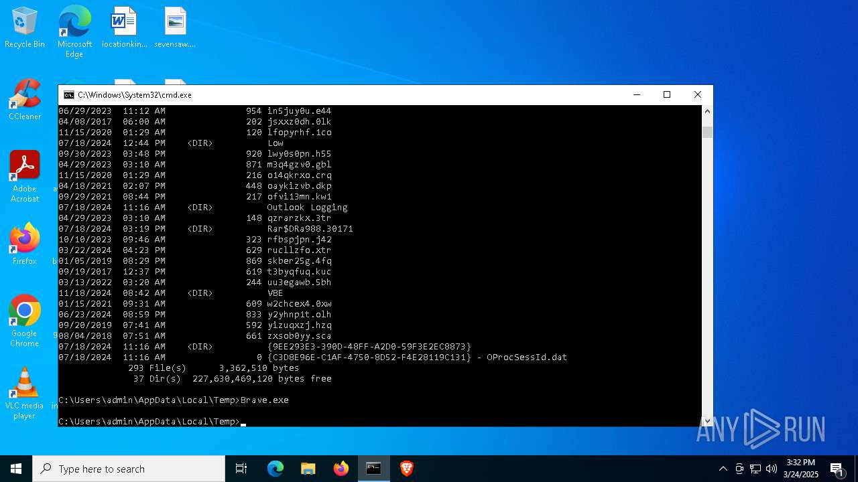Open CCleaner desktop shortcut

pyautogui.click(x=25, y=100)
